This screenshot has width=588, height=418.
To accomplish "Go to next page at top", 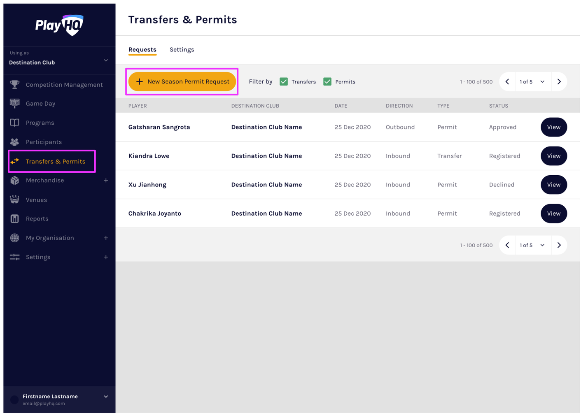I will [559, 82].
